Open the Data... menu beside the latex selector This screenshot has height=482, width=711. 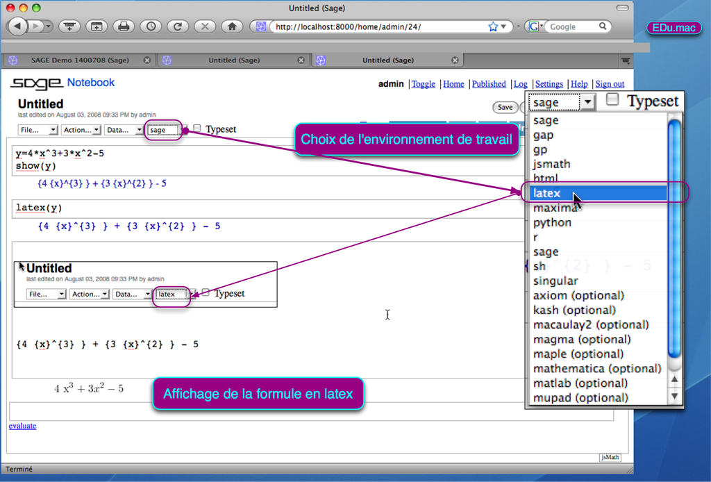(x=133, y=294)
